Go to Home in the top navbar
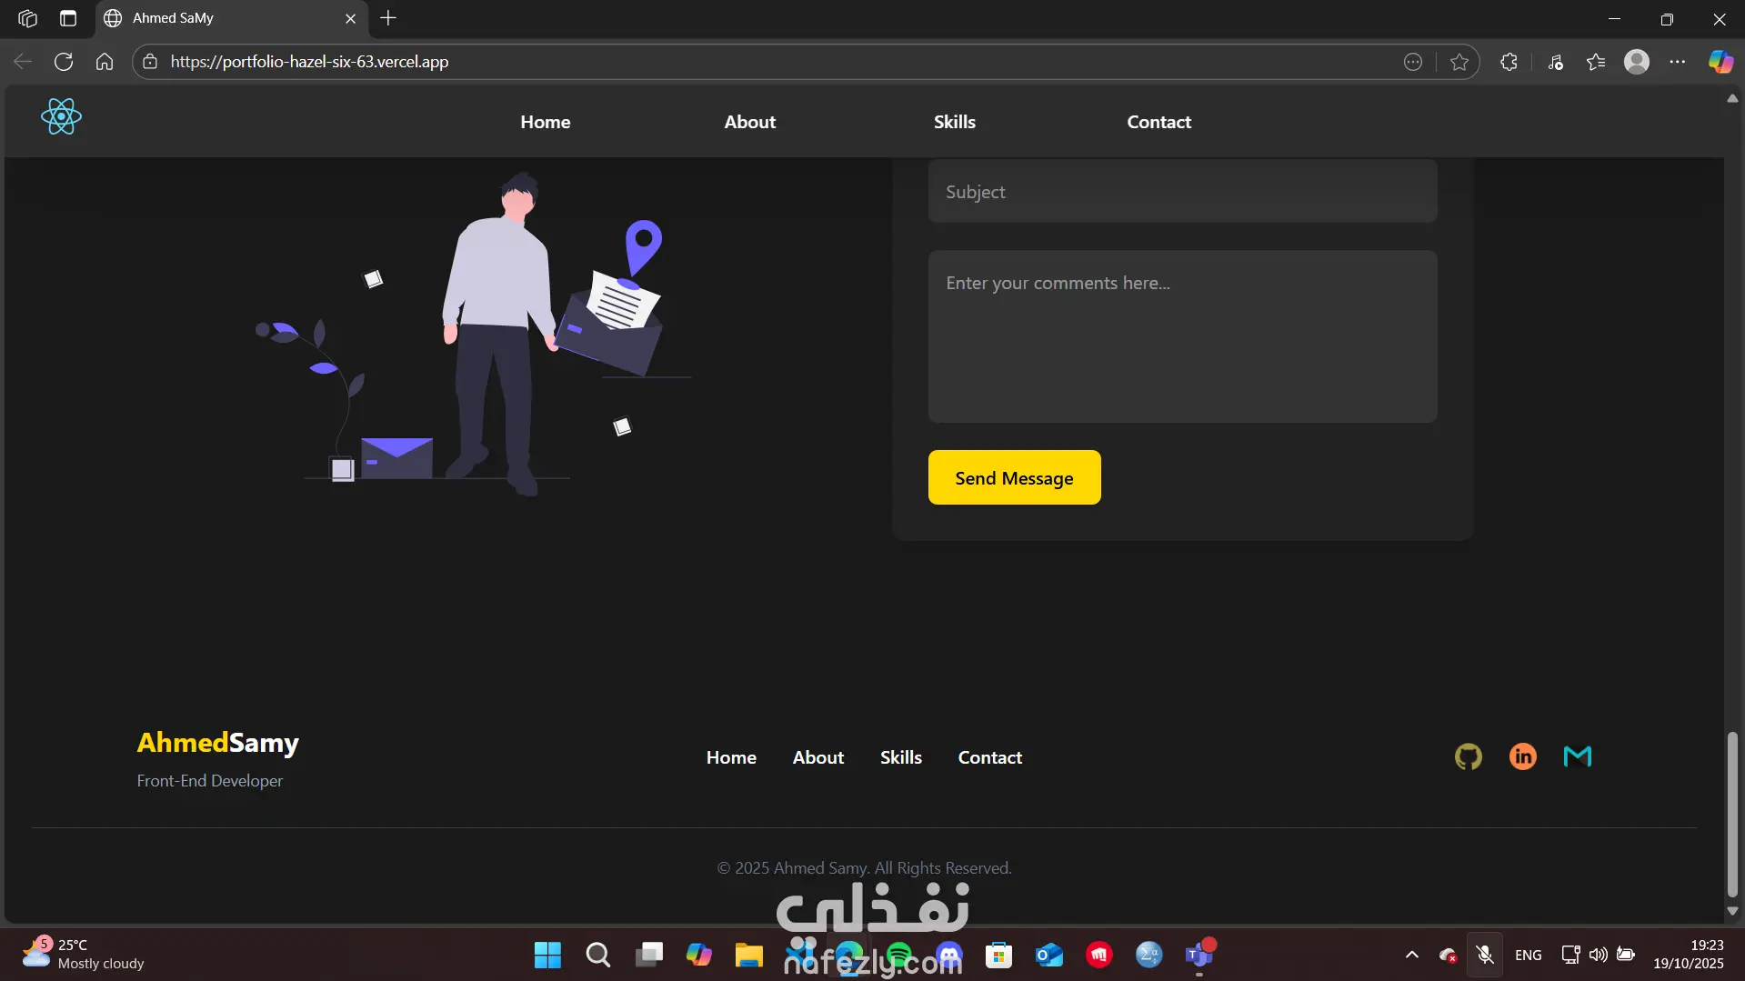The width and height of the screenshot is (1745, 981). pyautogui.click(x=546, y=122)
